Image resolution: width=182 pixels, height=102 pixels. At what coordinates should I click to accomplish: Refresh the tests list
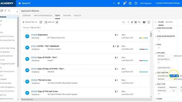pyautogui.click(x=41, y=22)
